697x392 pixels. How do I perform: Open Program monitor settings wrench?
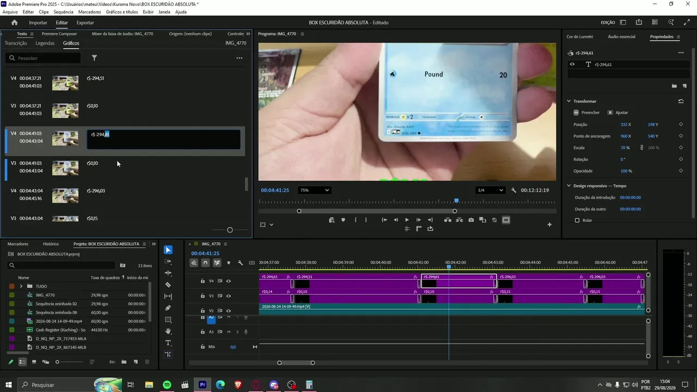tap(513, 190)
